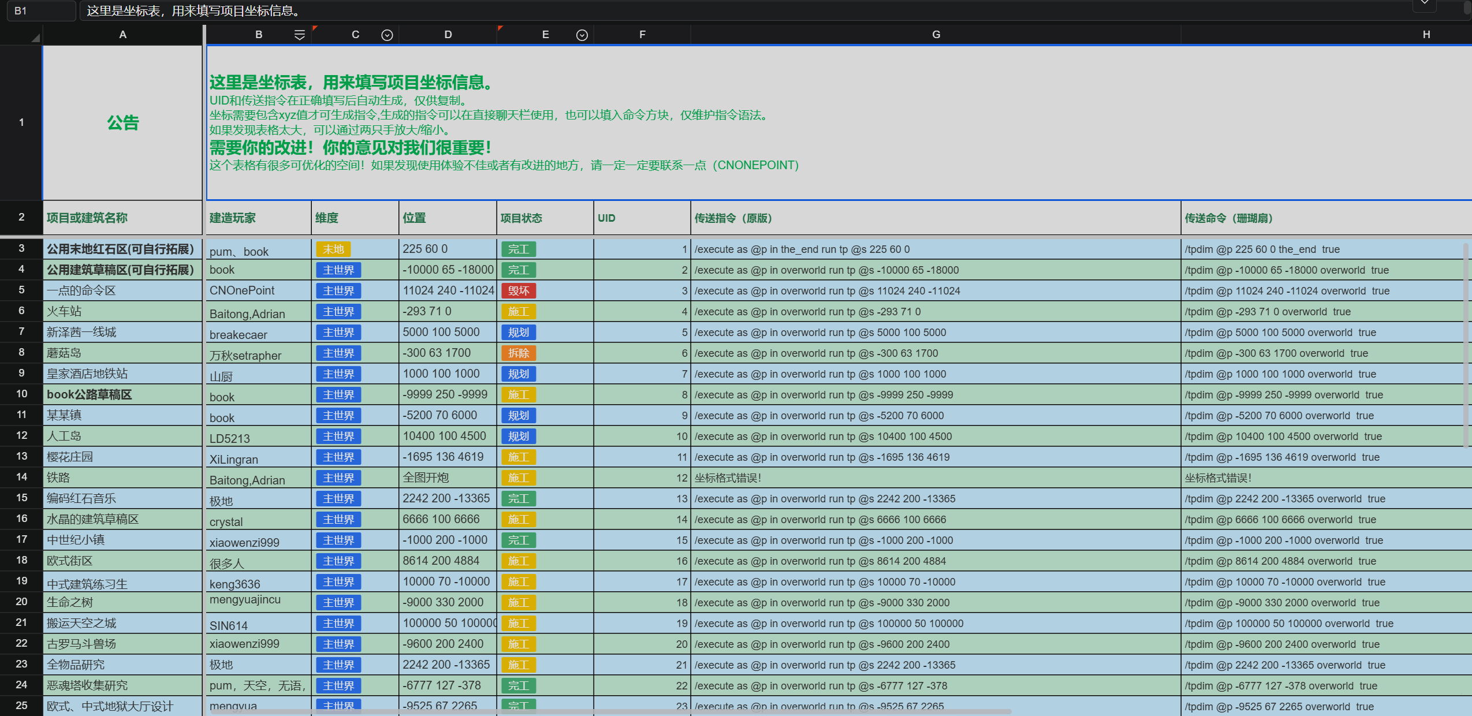Viewport: 1472px width, 716px height.
Task: Open the 拆除 status dropdown chip
Action: [519, 353]
